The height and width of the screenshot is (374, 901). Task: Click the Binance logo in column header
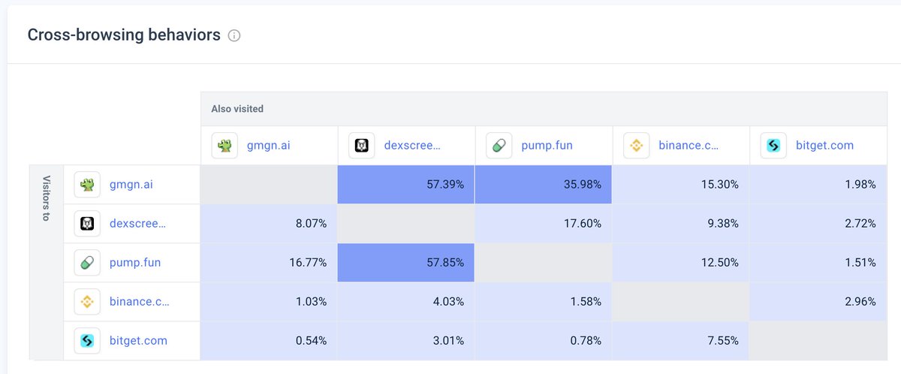pos(637,145)
